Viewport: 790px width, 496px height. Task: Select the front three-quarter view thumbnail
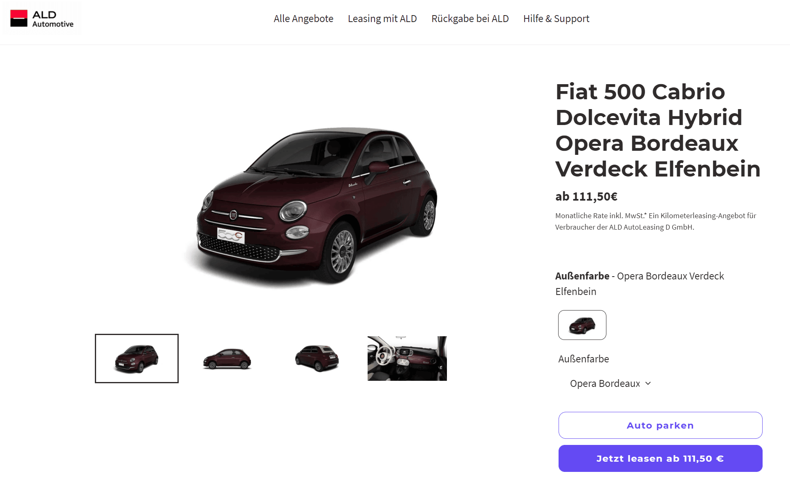click(x=137, y=358)
